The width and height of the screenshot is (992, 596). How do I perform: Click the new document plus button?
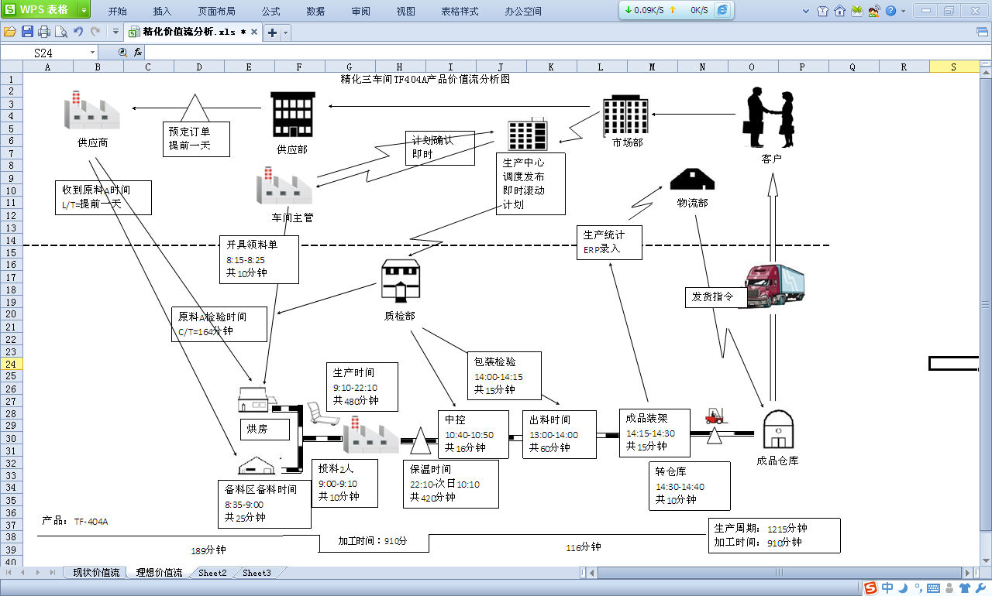pyautogui.click(x=272, y=33)
